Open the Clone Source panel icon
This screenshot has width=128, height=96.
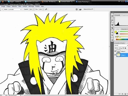pyautogui.click(x=112, y=28)
